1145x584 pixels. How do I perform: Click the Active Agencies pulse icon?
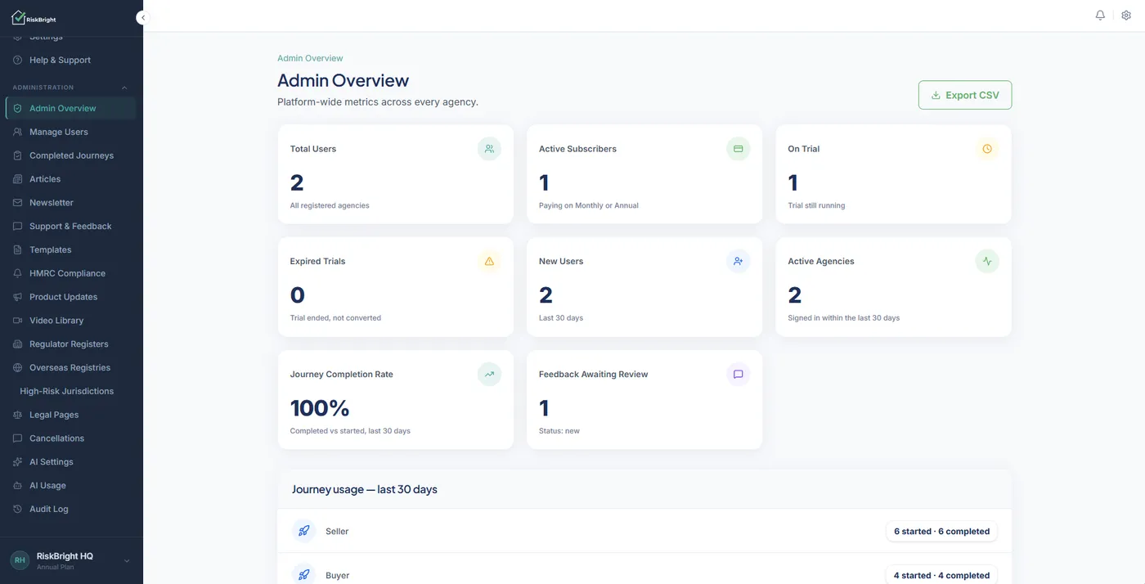click(987, 262)
